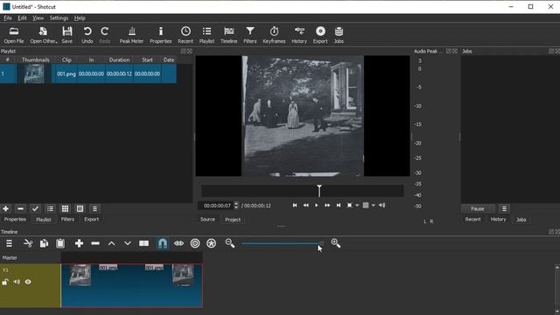
Task: Cut timeline clip with scissors icon
Action: [28, 243]
